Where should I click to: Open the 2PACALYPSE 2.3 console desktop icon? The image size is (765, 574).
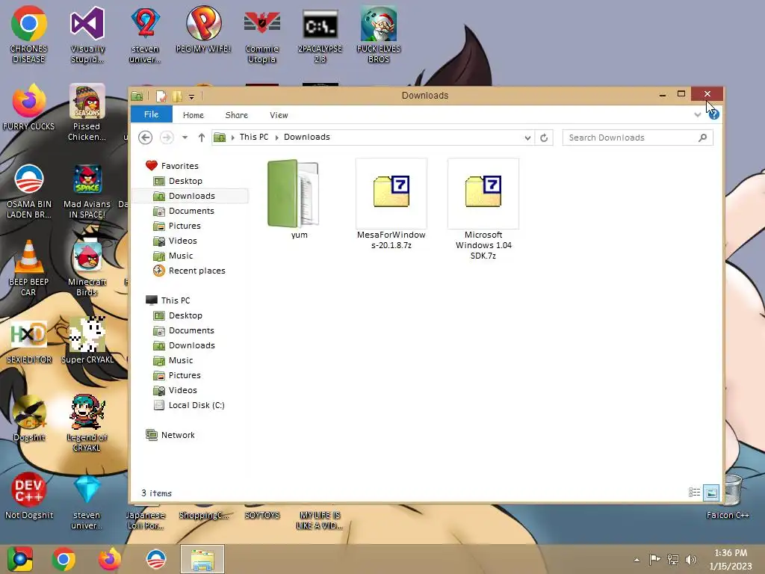320,34
